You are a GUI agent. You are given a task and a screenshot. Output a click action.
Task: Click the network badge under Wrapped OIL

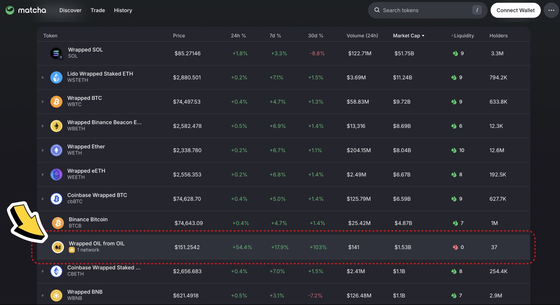72,250
